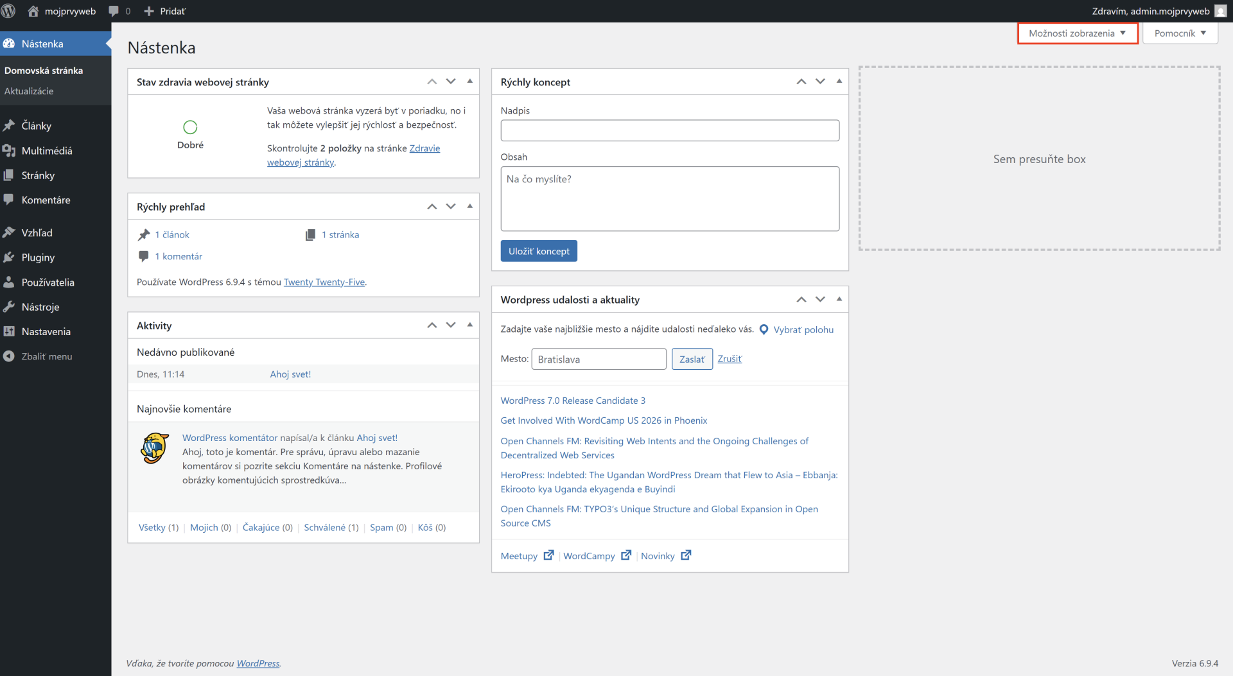Move Stav zdravia widget up
1233x676 pixels.
432,82
